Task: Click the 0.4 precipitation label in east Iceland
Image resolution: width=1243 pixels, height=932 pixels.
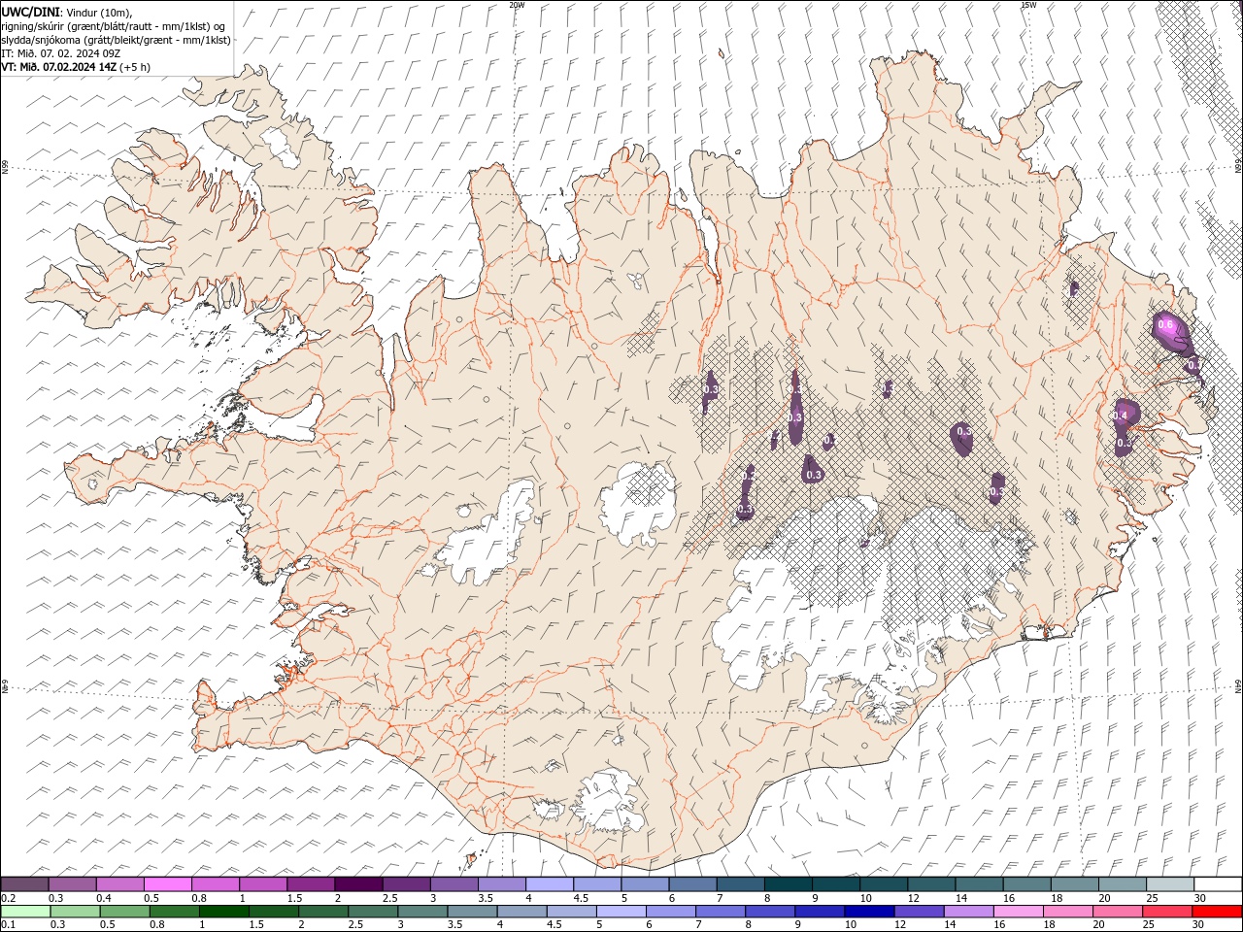Action: [1121, 416]
